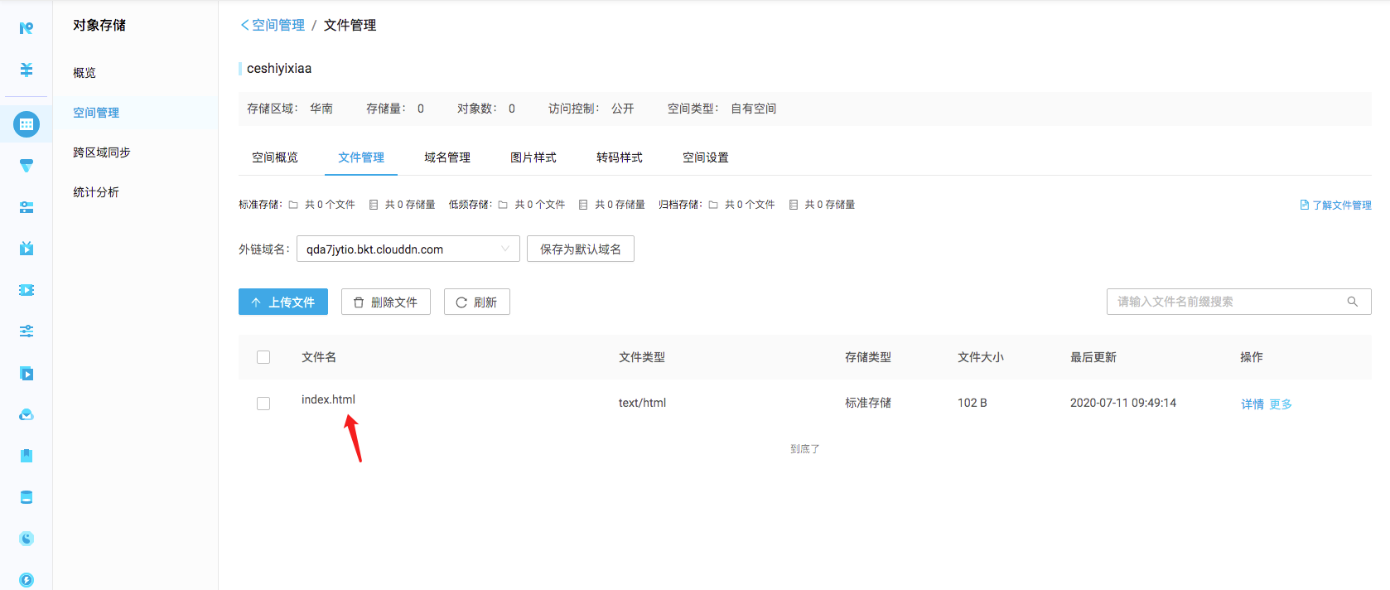Open the stacked play media icon
1390x590 pixels.
pyautogui.click(x=27, y=374)
